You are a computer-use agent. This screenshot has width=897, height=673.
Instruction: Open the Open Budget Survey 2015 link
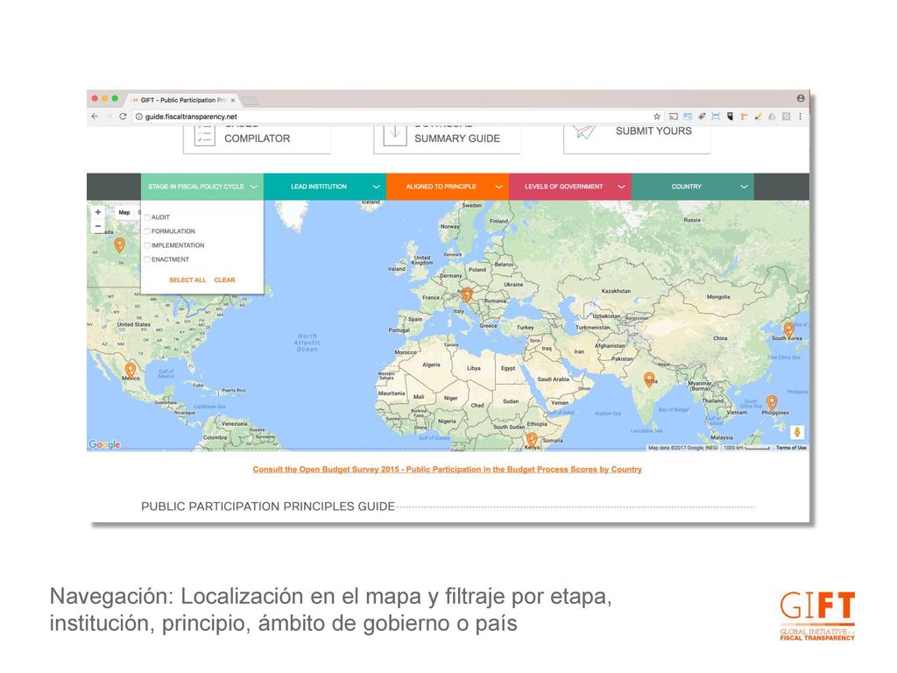(x=448, y=470)
